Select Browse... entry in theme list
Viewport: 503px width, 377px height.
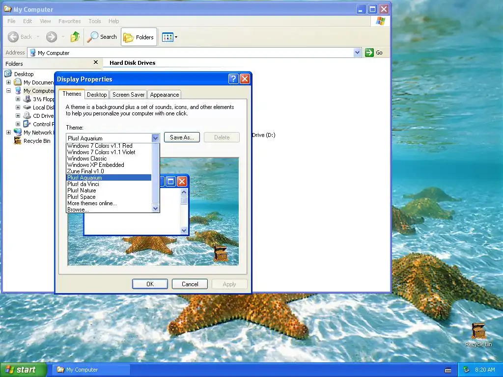109,210
